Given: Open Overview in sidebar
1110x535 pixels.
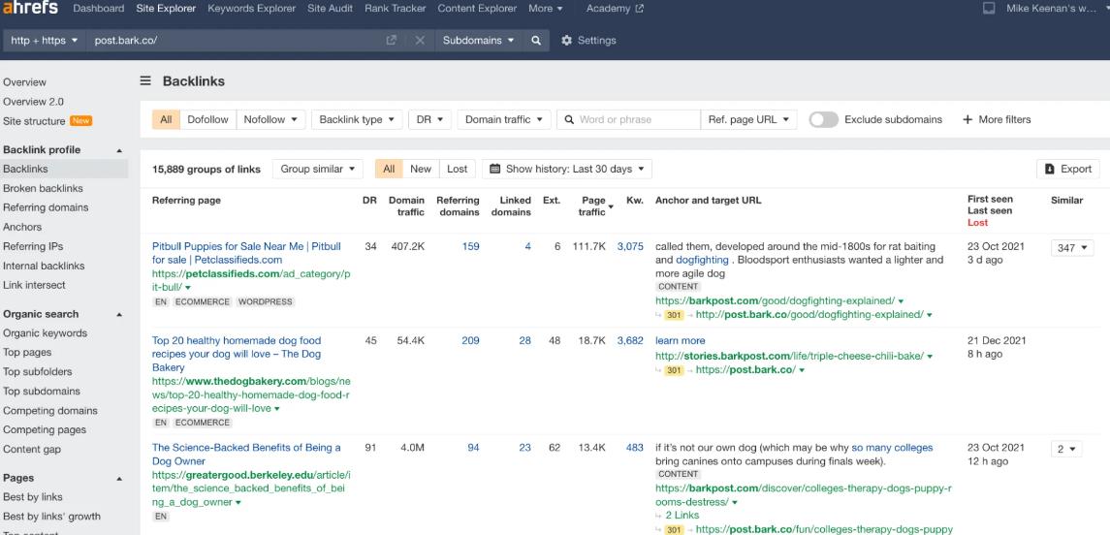Looking at the screenshot, I should pos(25,82).
